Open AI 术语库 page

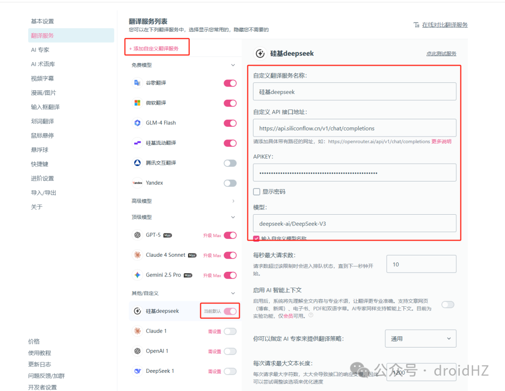[43, 64]
